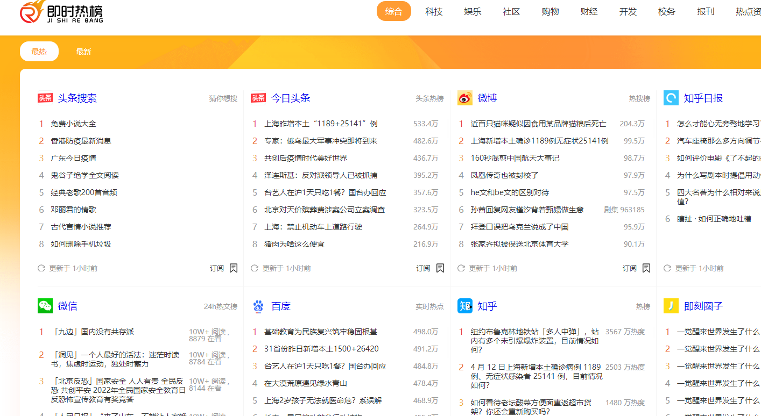Open 凤凰传奇也被封校了 Weibo topic
This screenshot has height=416, width=761.
tap(505, 175)
